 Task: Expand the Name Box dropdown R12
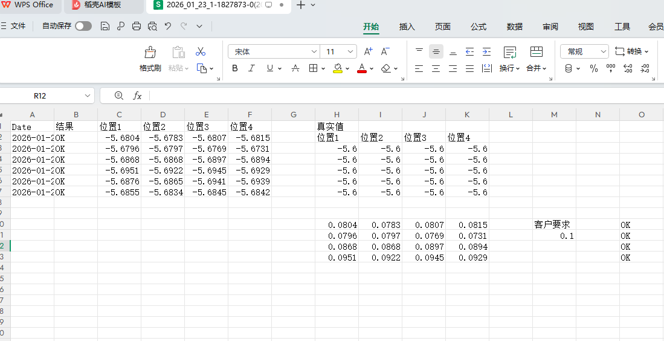(x=88, y=96)
